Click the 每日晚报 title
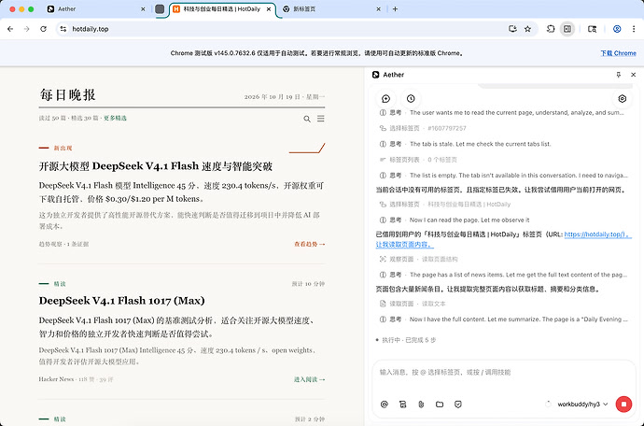Screen dimensions: 644x426 [67, 95]
